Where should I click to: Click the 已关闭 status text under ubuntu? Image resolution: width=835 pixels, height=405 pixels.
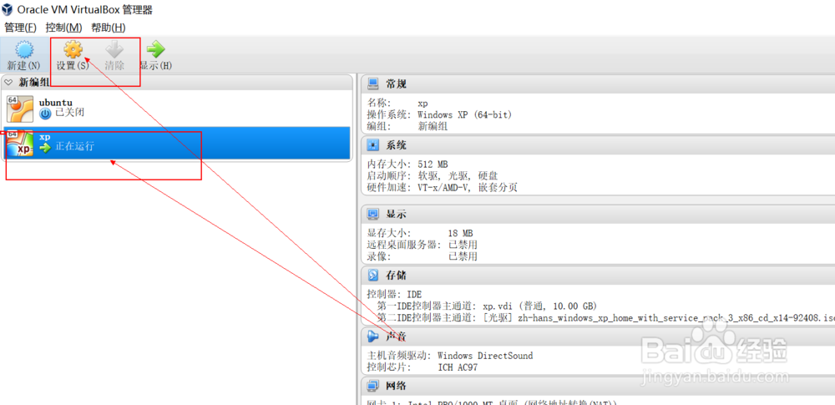70,113
